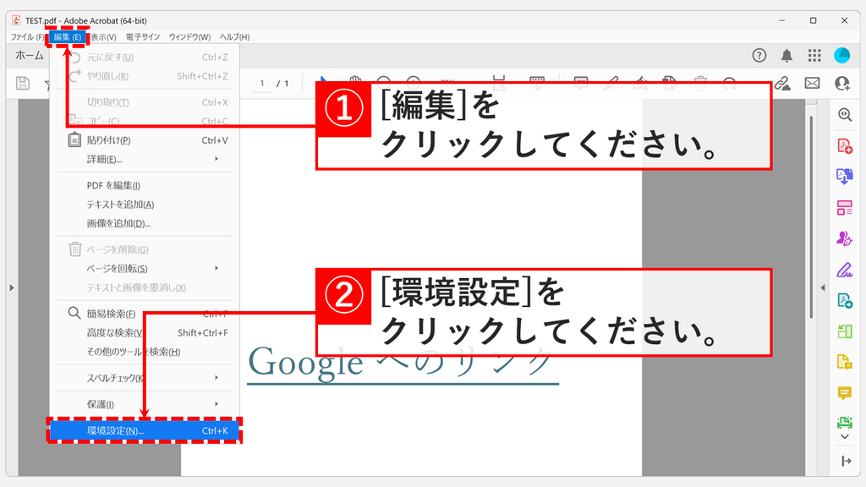The height and width of the screenshot is (487, 866).
Task: Open the yellow Protect file tool icon
Action: (x=845, y=362)
